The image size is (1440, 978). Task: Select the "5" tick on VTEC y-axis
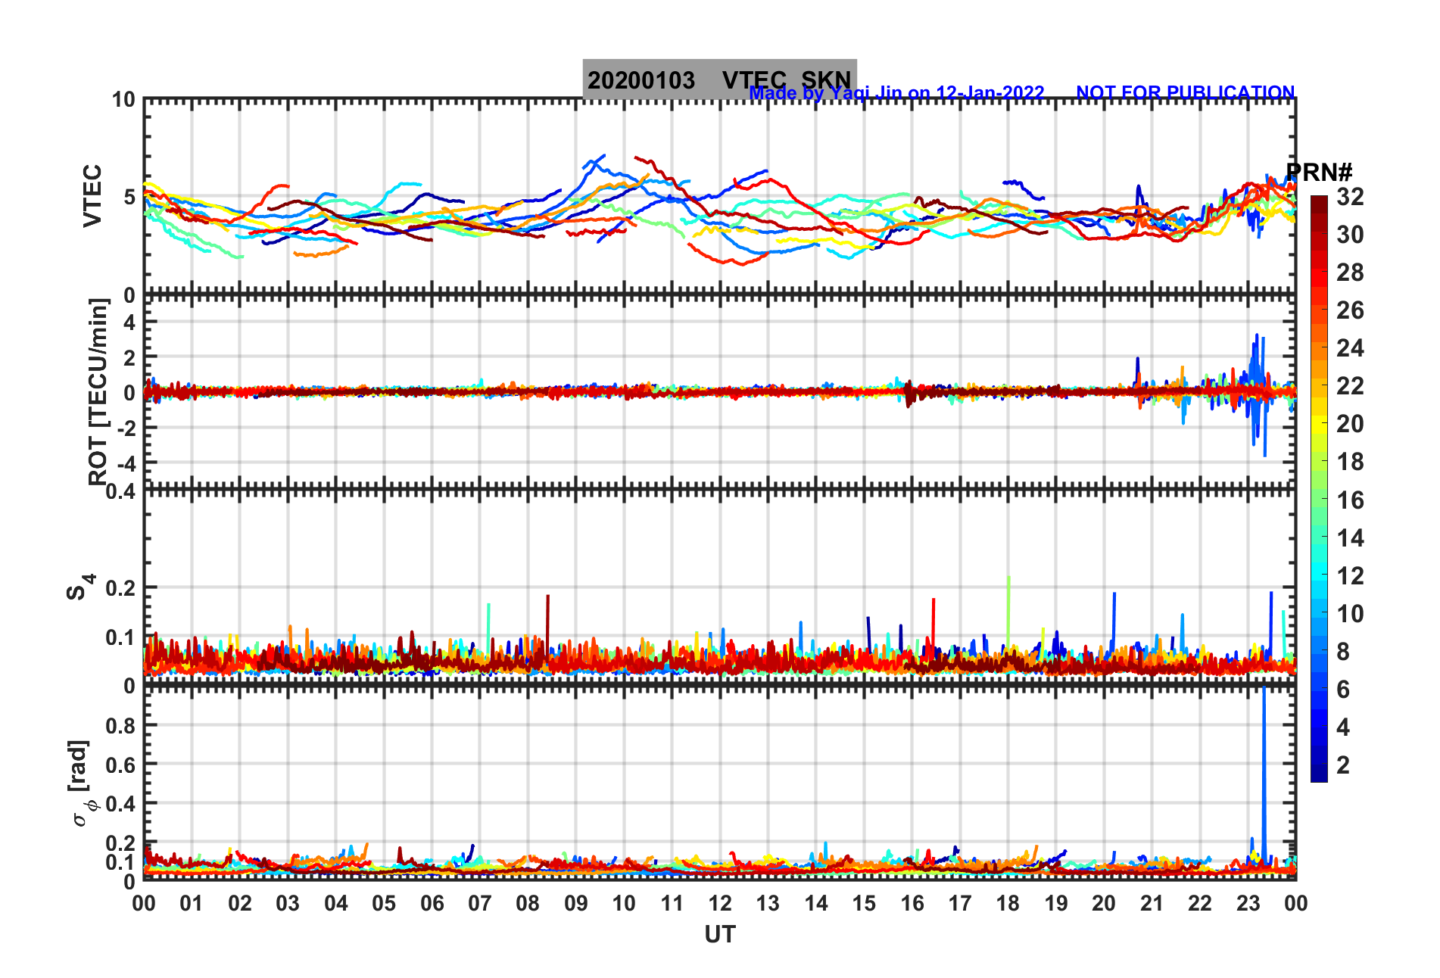pos(129,197)
